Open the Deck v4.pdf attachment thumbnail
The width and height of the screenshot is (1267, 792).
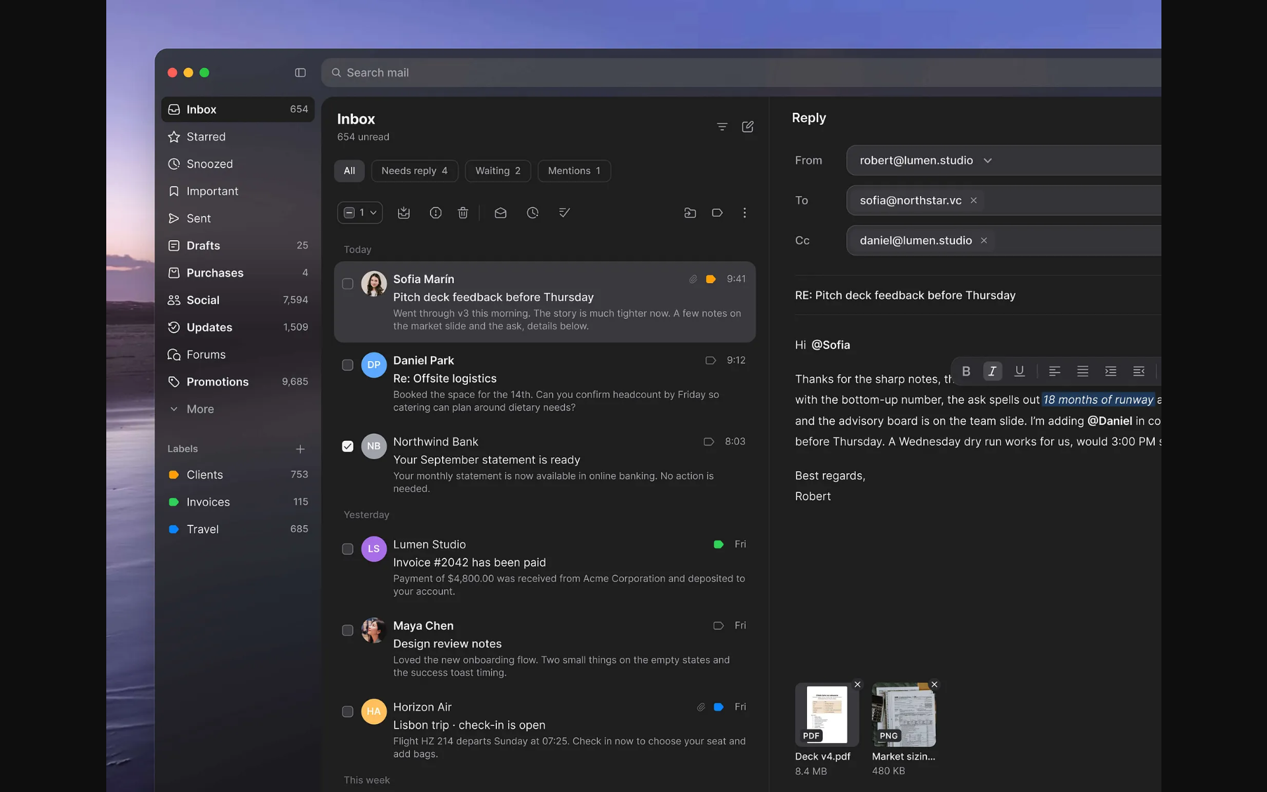tap(827, 715)
